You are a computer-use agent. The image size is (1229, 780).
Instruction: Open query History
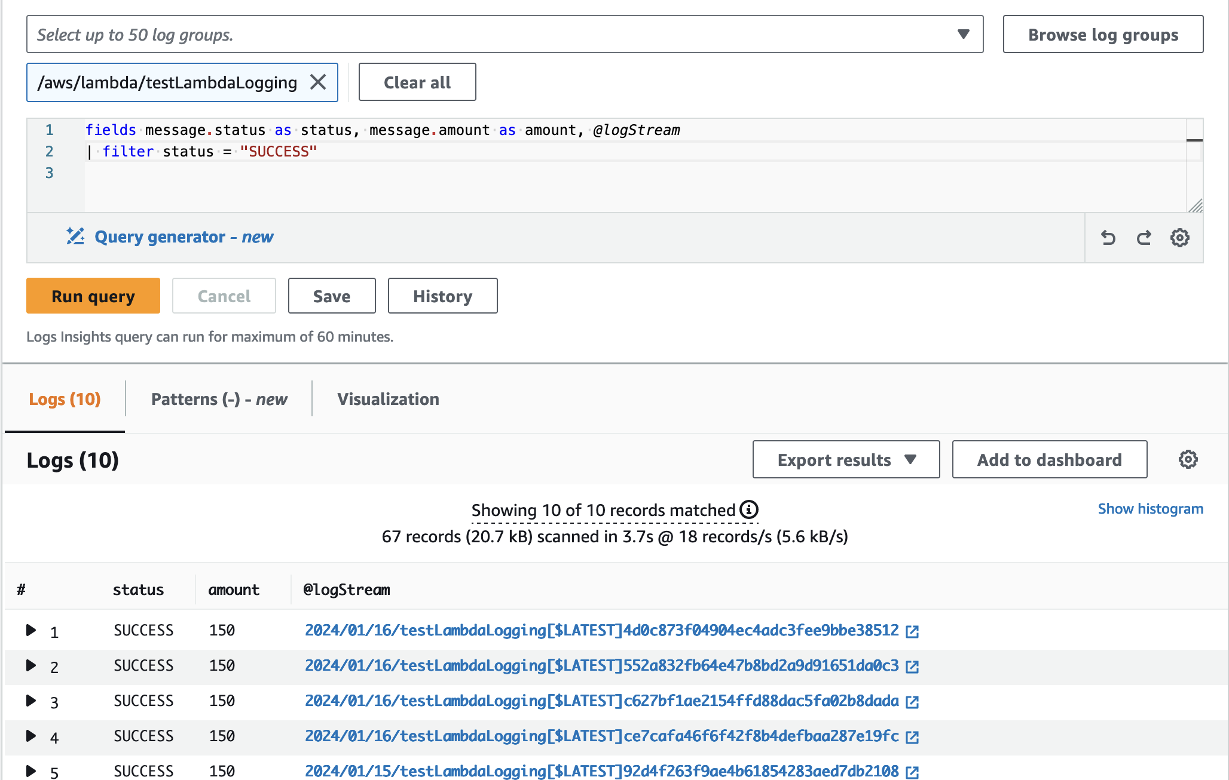(x=442, y=296)
